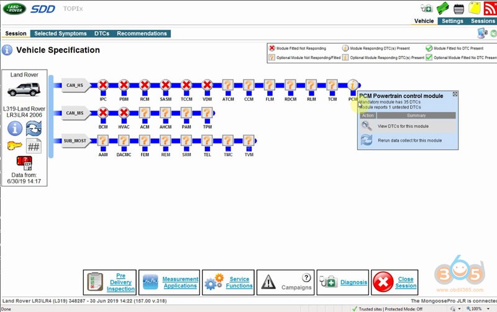The image size is (497, 312).
Task: Select the FEM module icon
Action: click(145, 140)
